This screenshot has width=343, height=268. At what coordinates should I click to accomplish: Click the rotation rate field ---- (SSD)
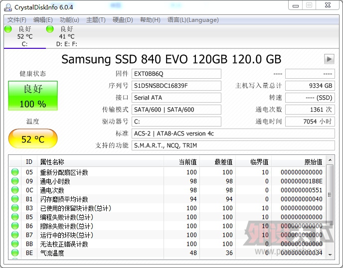pos(310,98)
